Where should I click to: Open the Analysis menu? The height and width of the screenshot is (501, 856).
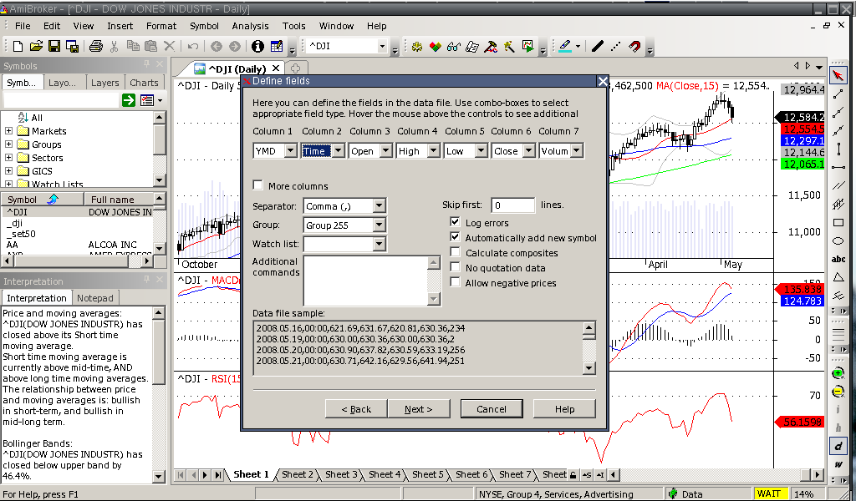click(x=250, y=26)
